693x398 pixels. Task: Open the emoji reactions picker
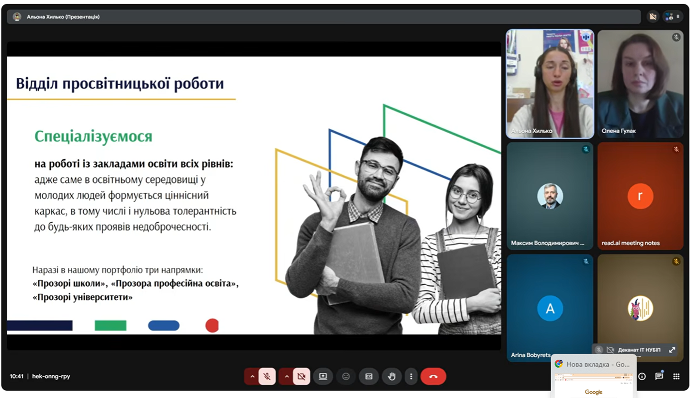346,376
